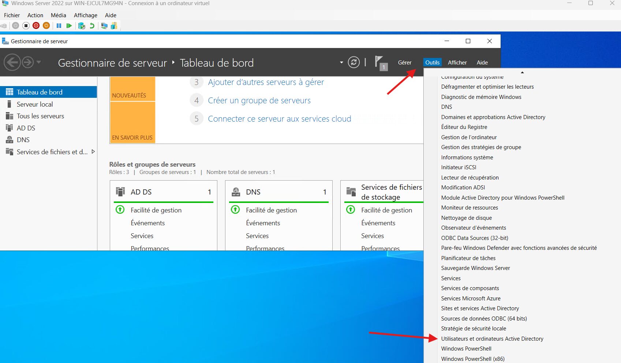Click the Turn Off (black square) VM toolbar icon

[x=26, y=26]
